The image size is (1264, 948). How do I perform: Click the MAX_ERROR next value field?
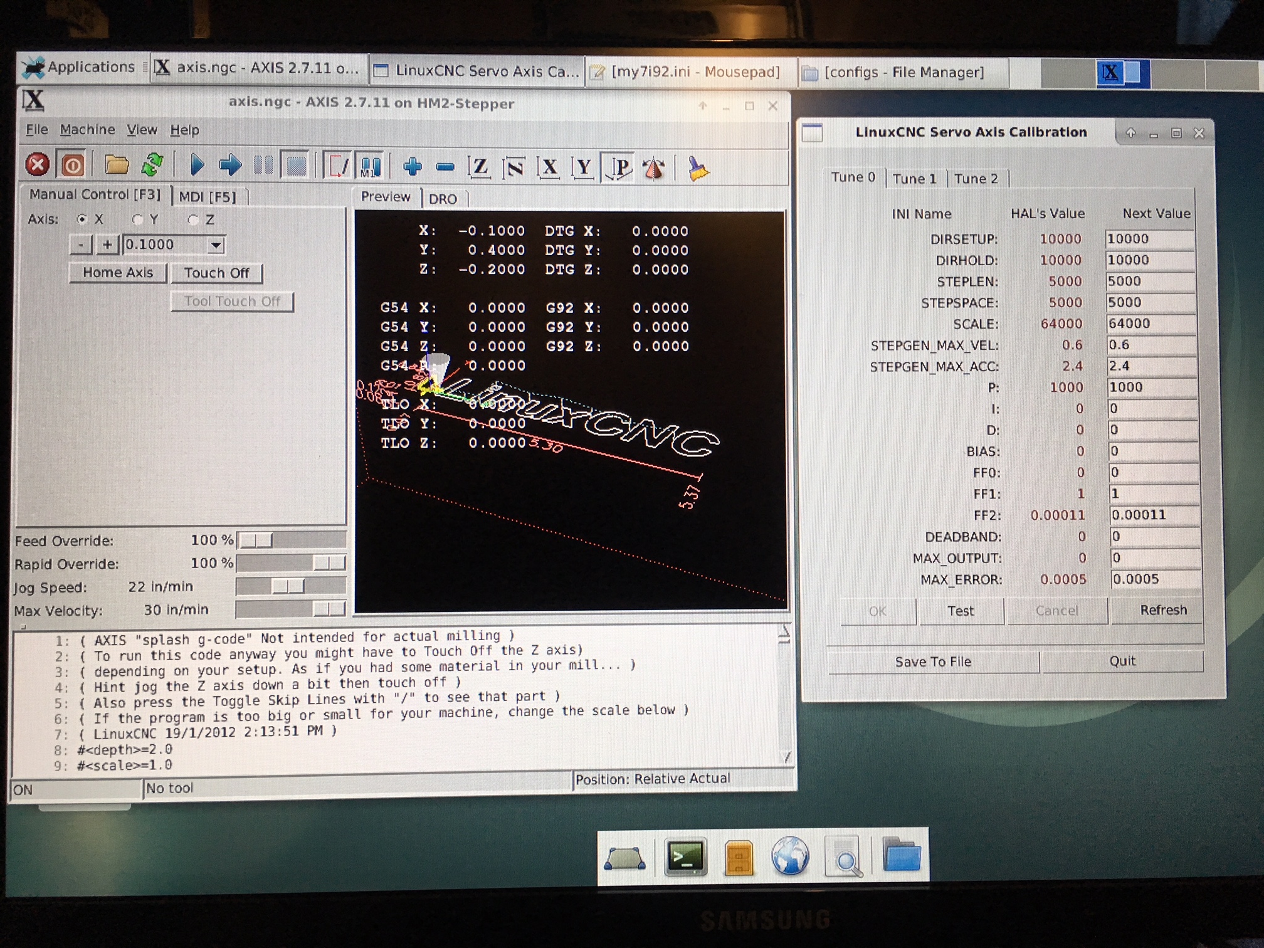(x=1156, y=579)
